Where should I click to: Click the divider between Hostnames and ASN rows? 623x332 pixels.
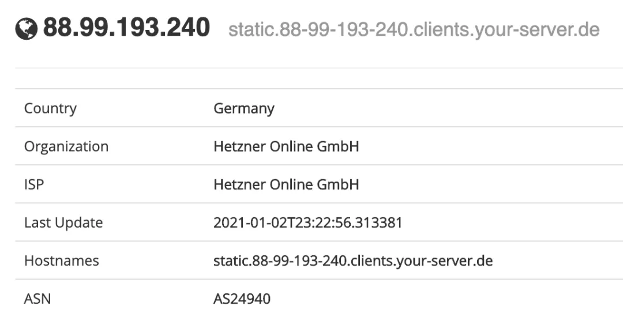[x=318, y=279]
